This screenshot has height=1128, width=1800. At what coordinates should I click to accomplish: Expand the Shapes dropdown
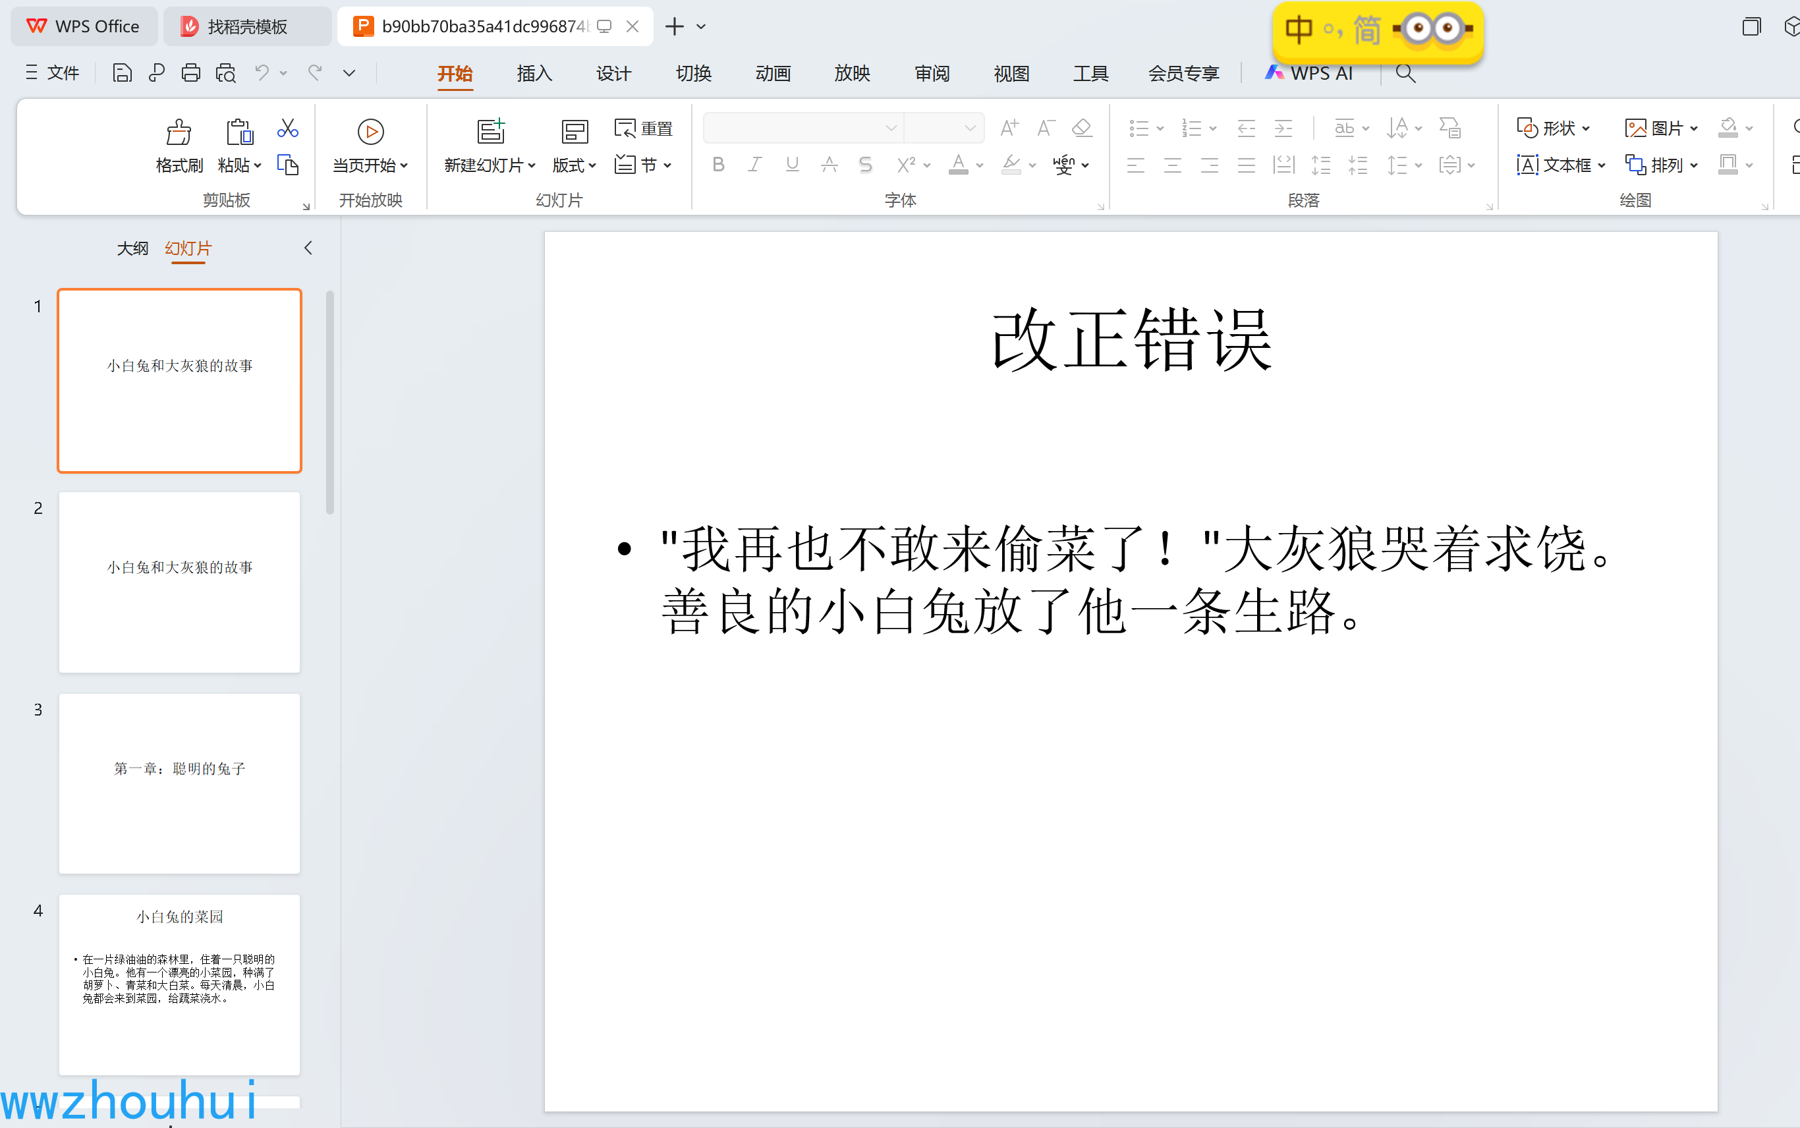point(1585,128)
